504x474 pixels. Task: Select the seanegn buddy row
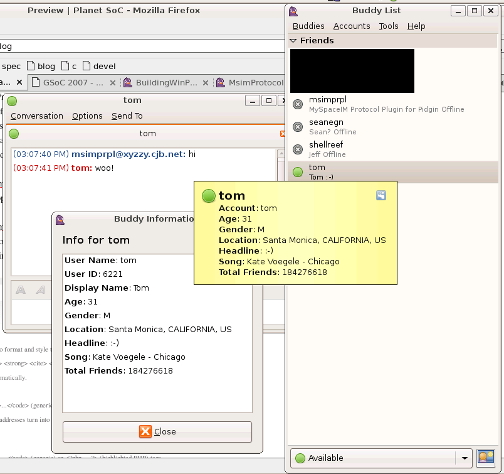tap(393, 127)
